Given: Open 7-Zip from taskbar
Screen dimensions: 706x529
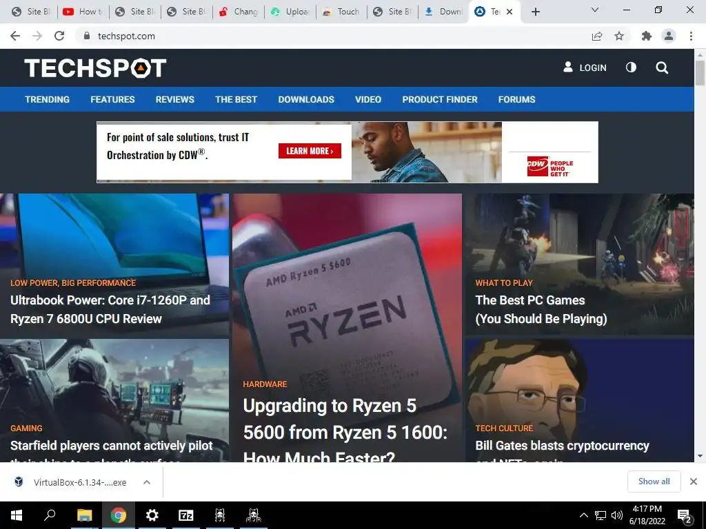Looking at the screenshot, I should coord(186,515).
